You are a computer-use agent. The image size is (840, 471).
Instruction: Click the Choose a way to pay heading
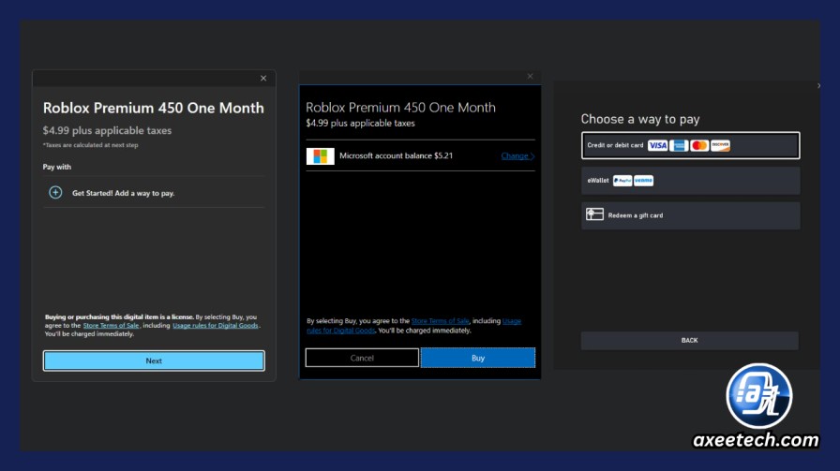(x=640, y=119)
